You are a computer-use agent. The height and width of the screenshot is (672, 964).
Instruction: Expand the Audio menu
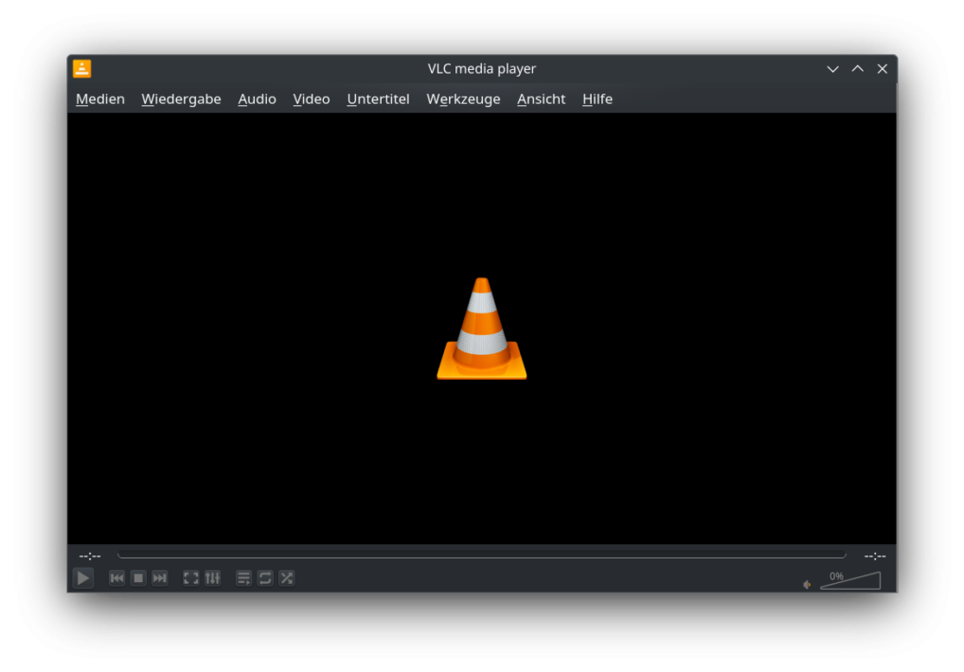tap(257, 98)
